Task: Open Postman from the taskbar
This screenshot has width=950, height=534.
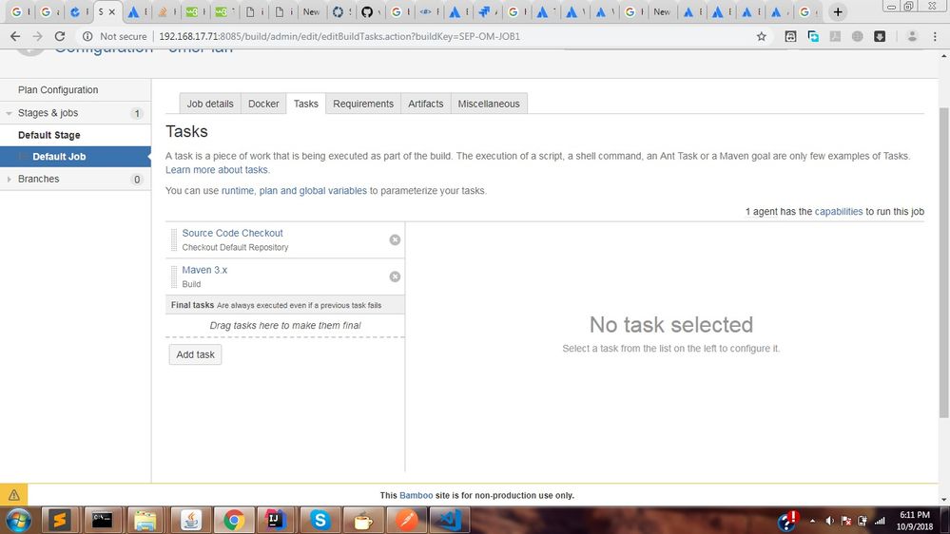Action: point(407,520)
